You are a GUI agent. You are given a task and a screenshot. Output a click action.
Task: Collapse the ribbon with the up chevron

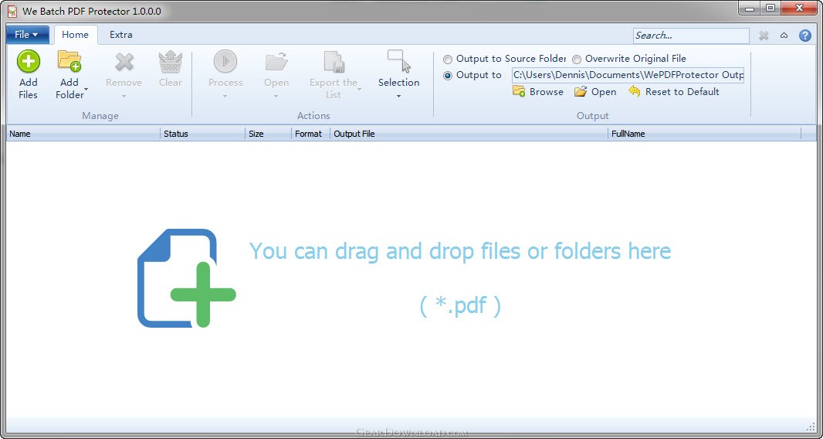tap(784, 36)
